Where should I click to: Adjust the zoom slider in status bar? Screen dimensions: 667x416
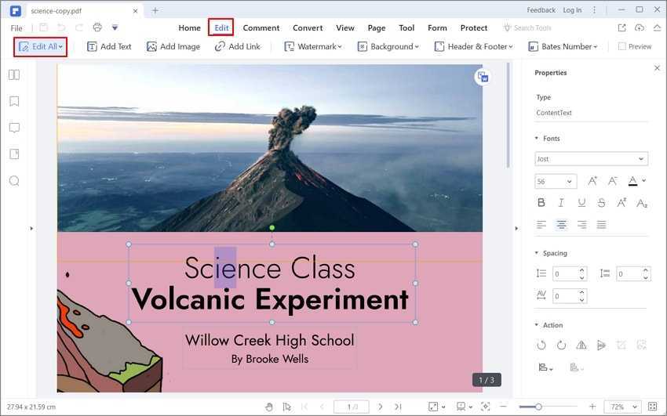click(x=538, y=407)
